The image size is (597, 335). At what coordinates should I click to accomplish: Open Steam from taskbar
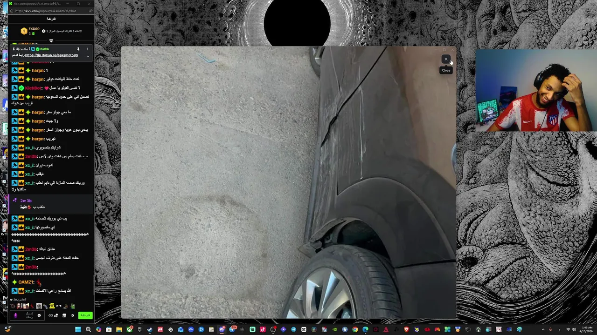[150, 329]
